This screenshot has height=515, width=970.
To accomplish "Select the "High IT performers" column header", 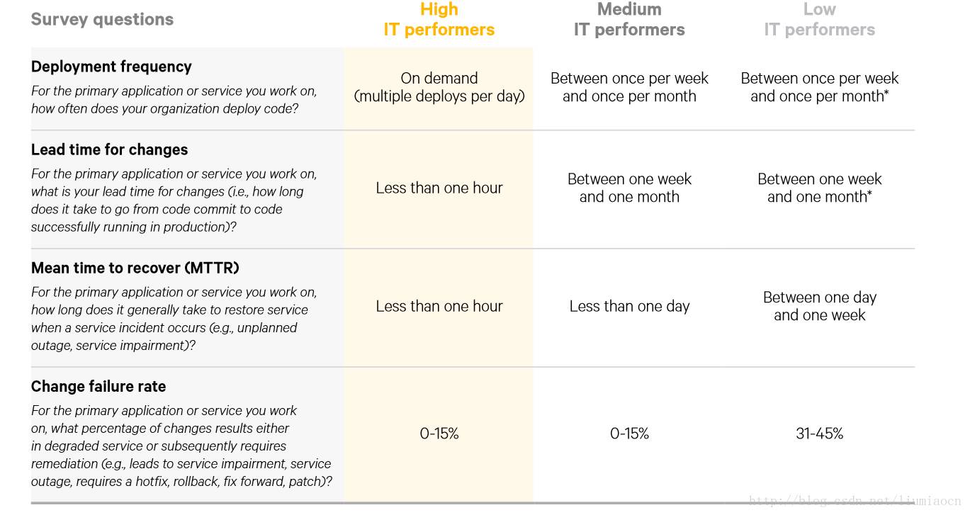I will [439, 19].
